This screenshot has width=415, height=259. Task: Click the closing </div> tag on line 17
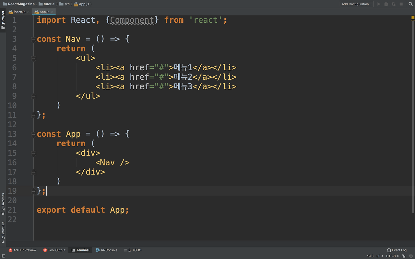click(x=90, y=172)
